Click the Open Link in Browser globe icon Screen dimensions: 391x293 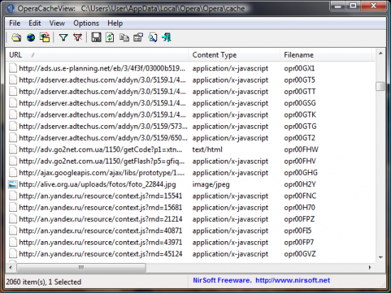coord(31,38)
